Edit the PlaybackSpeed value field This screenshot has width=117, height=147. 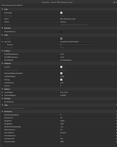click(x=88, y=76)
